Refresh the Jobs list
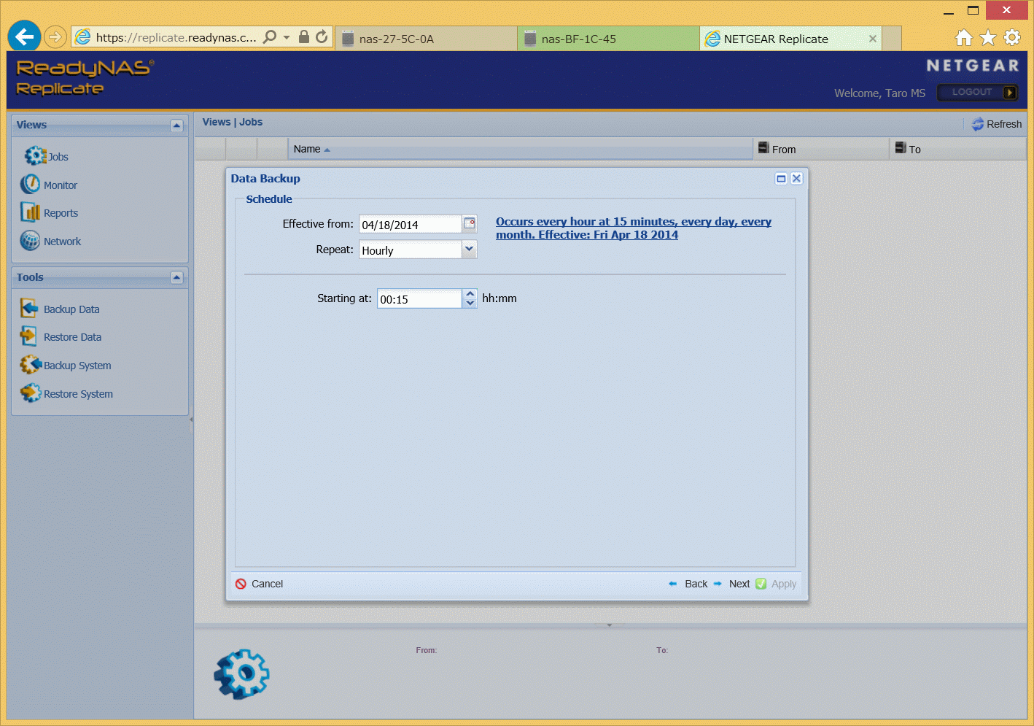This screenshot has height=726, width=1034. coord(996,124)
